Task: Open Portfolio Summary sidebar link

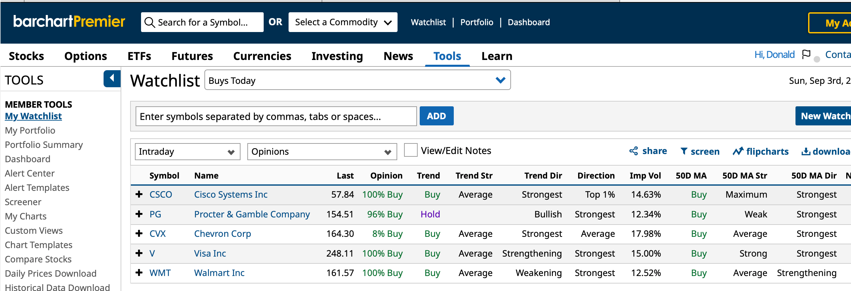Action: coord(44,144)
